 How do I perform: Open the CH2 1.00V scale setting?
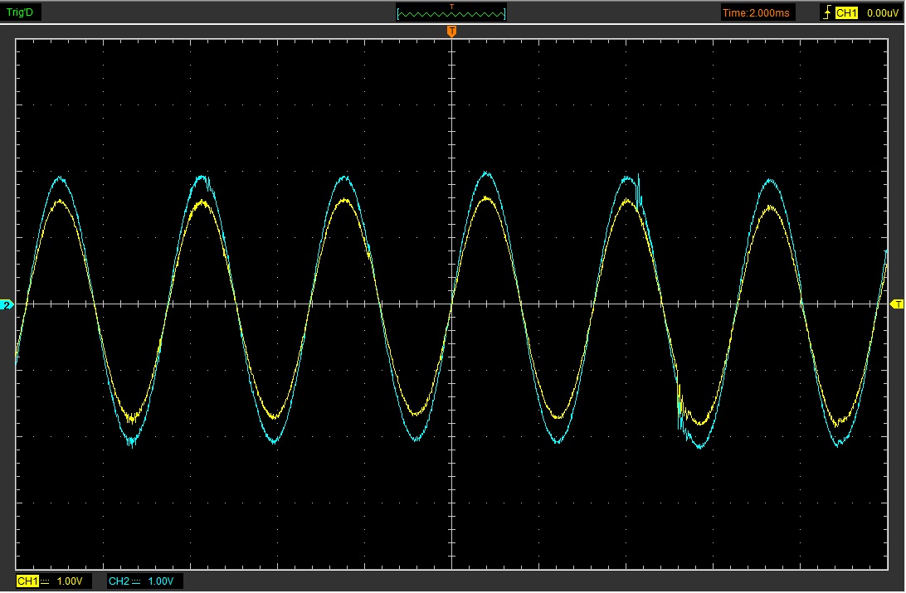pos(161,581)
